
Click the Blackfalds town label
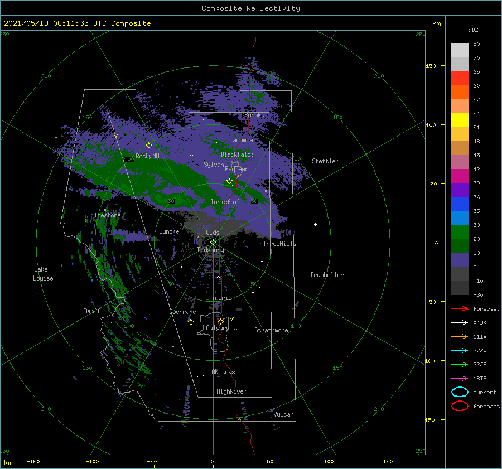pos(237,154)
